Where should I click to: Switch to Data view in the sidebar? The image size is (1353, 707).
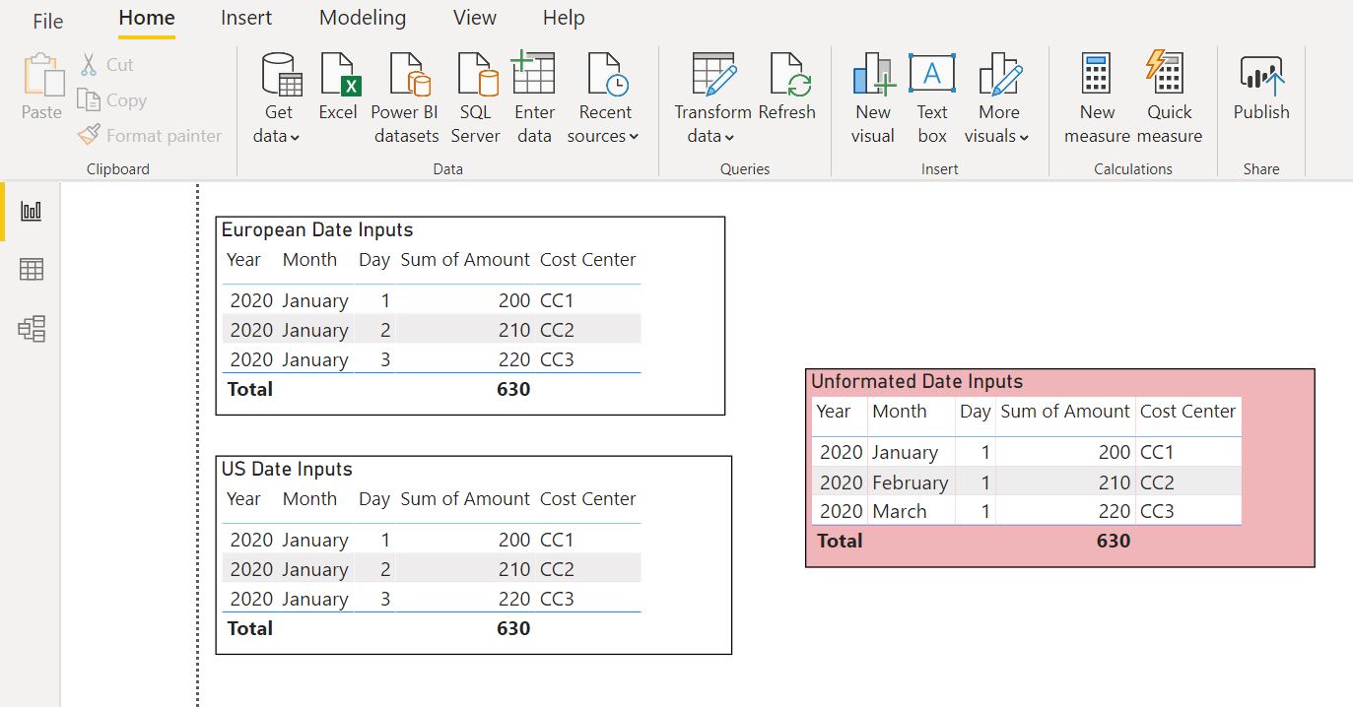34,269
